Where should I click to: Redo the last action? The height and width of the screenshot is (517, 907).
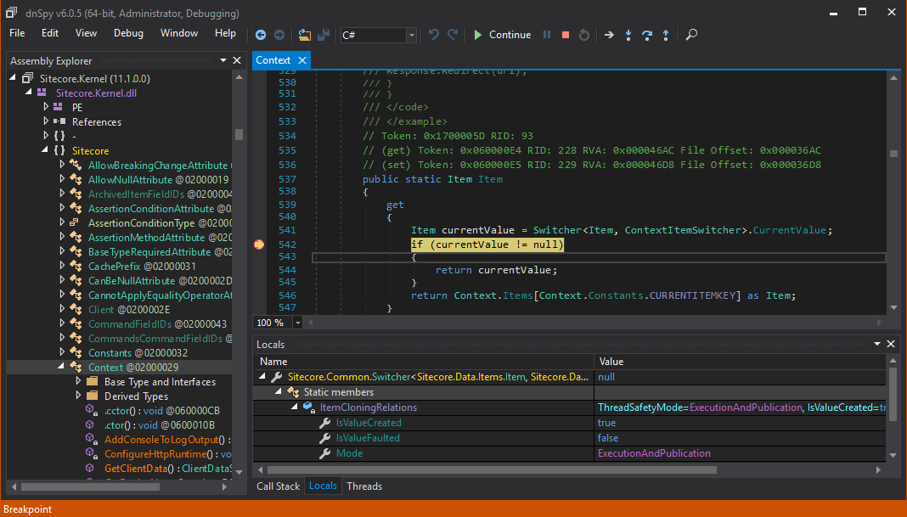click(x=453, y=35)
